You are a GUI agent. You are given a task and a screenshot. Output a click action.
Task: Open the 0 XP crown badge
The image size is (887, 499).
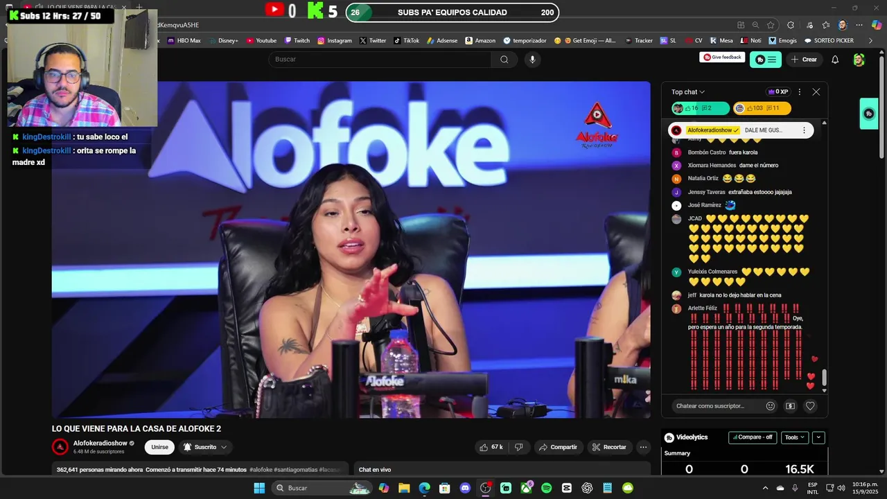pos(778,91)
